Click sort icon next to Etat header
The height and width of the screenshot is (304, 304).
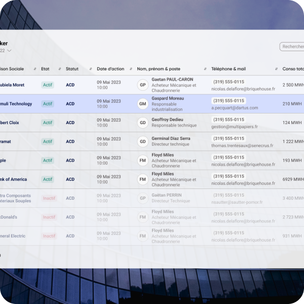coord(59,69)
